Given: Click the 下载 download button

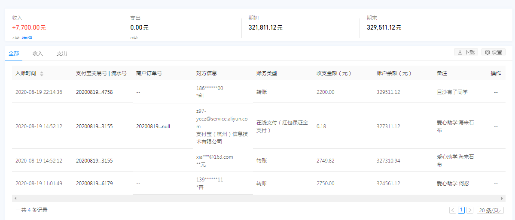Looking at the screenshot, I should pyautogui.click(x=466, y=52).
